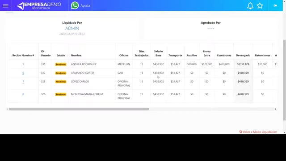Click the Pendiente badge for Montoya Maria Lorena

point(61,94)
